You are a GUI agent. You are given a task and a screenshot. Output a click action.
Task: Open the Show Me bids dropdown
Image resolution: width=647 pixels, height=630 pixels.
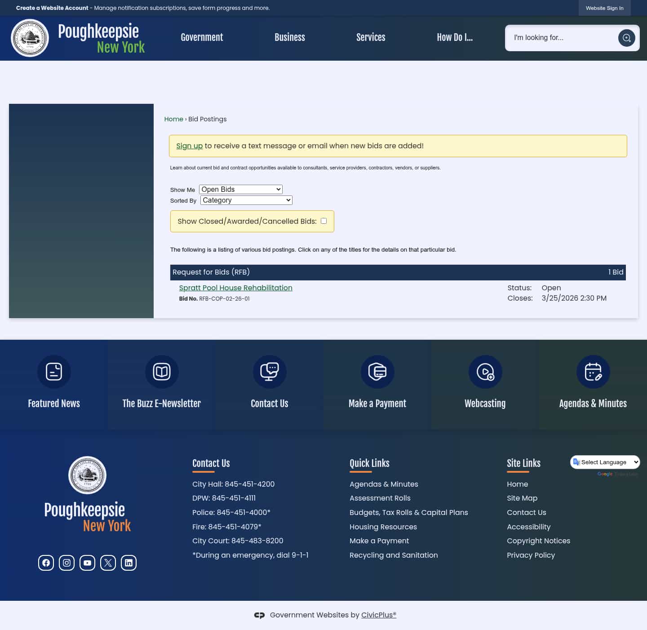click(240, 189)
